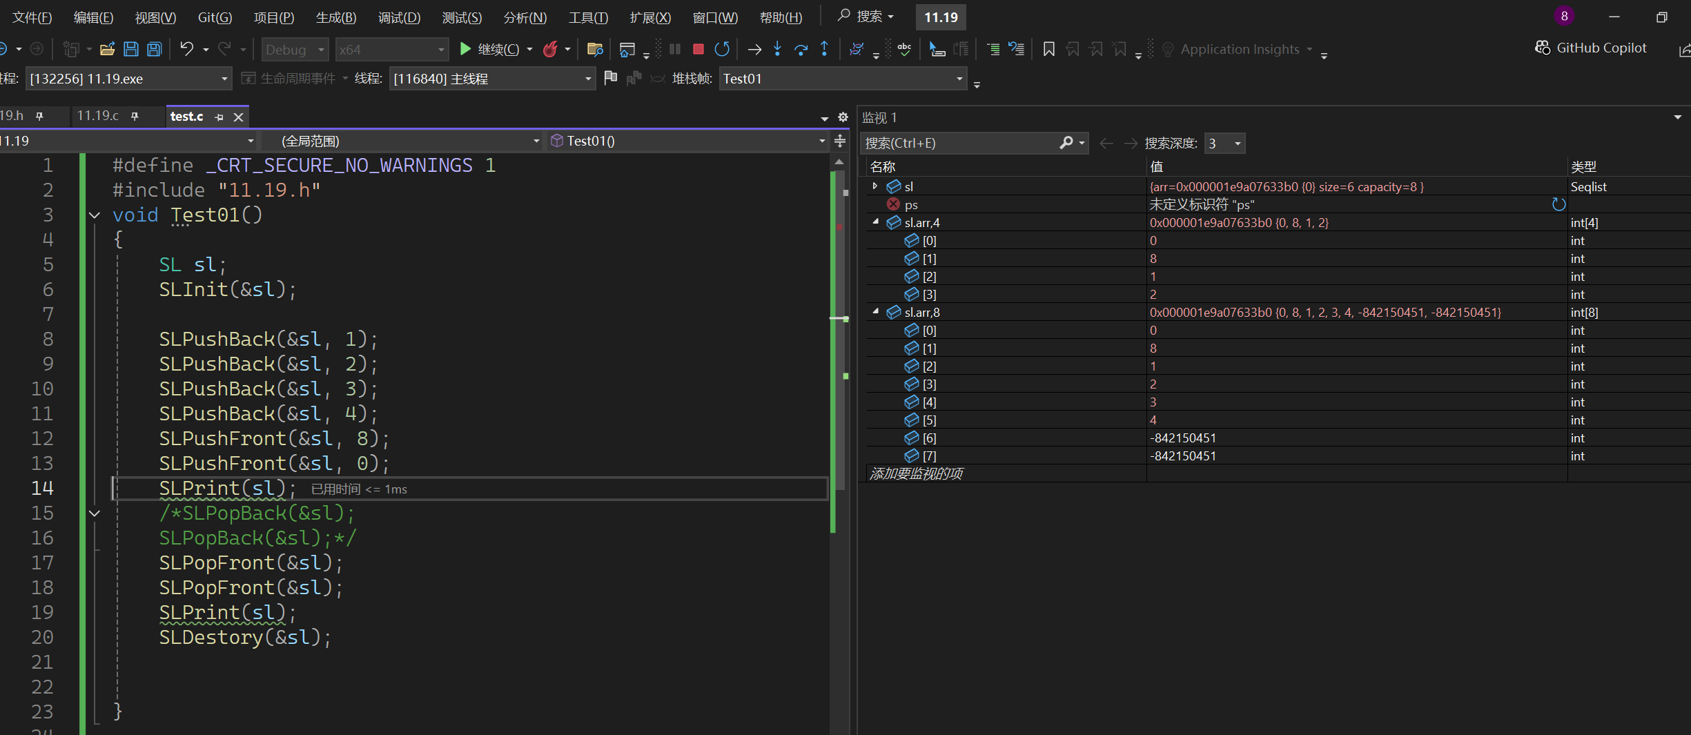Save current file with the single disk icon
The image size is (1691, 735).
(131, 49)
